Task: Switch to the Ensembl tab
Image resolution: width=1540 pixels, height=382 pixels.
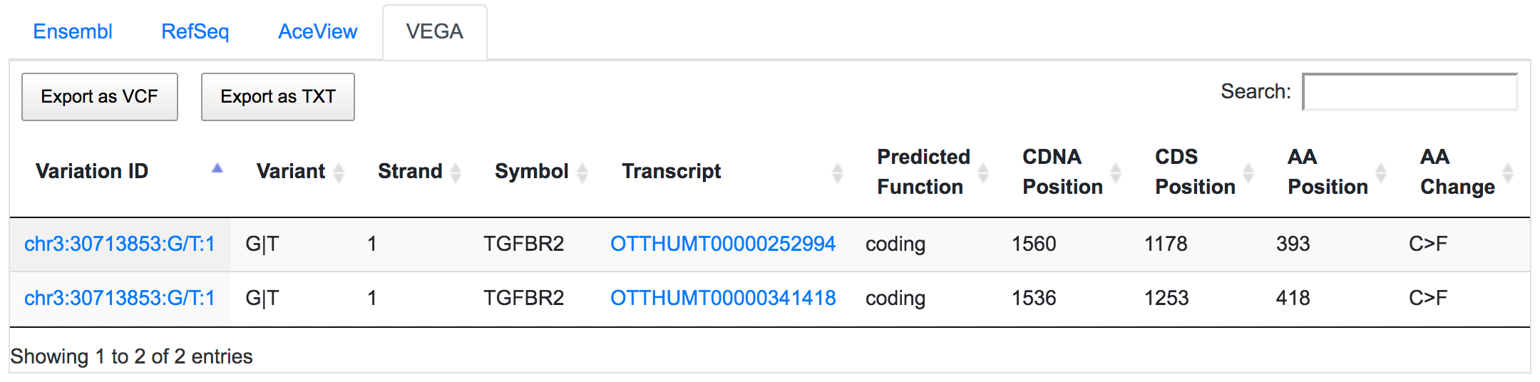Action: pos(73,31)
